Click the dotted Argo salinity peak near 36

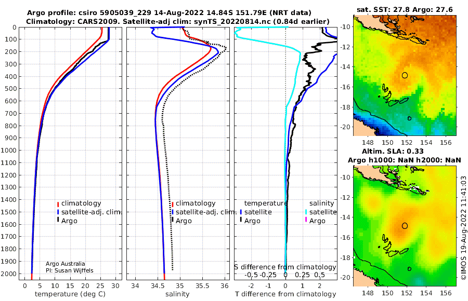[226, 48]
